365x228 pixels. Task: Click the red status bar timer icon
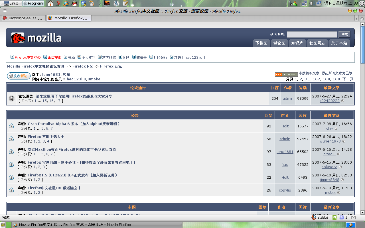point(314,217)
